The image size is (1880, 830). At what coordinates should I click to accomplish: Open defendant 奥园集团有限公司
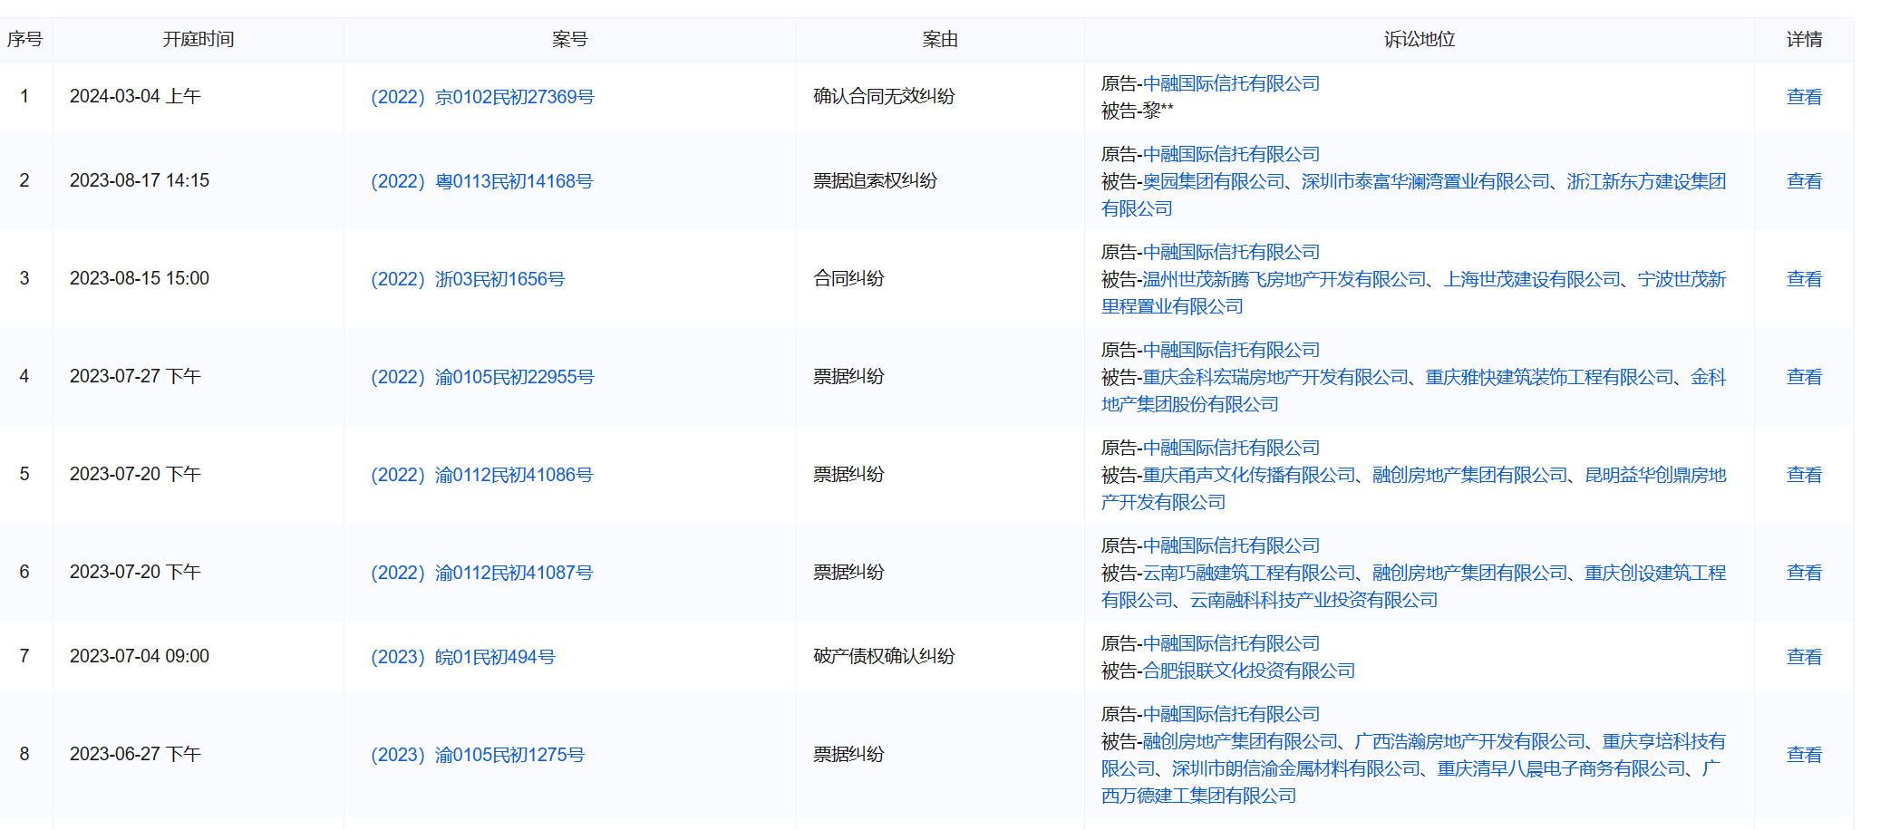pyautogui.click(x=1214, y=181)
